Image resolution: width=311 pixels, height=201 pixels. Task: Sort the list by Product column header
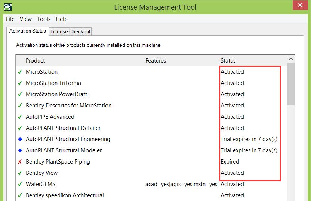pyautogui.click(x=36, y=61)
